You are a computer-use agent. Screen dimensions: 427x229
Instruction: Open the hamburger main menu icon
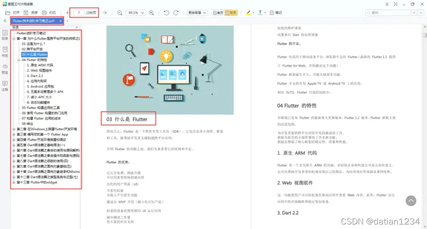coord(387,4)
